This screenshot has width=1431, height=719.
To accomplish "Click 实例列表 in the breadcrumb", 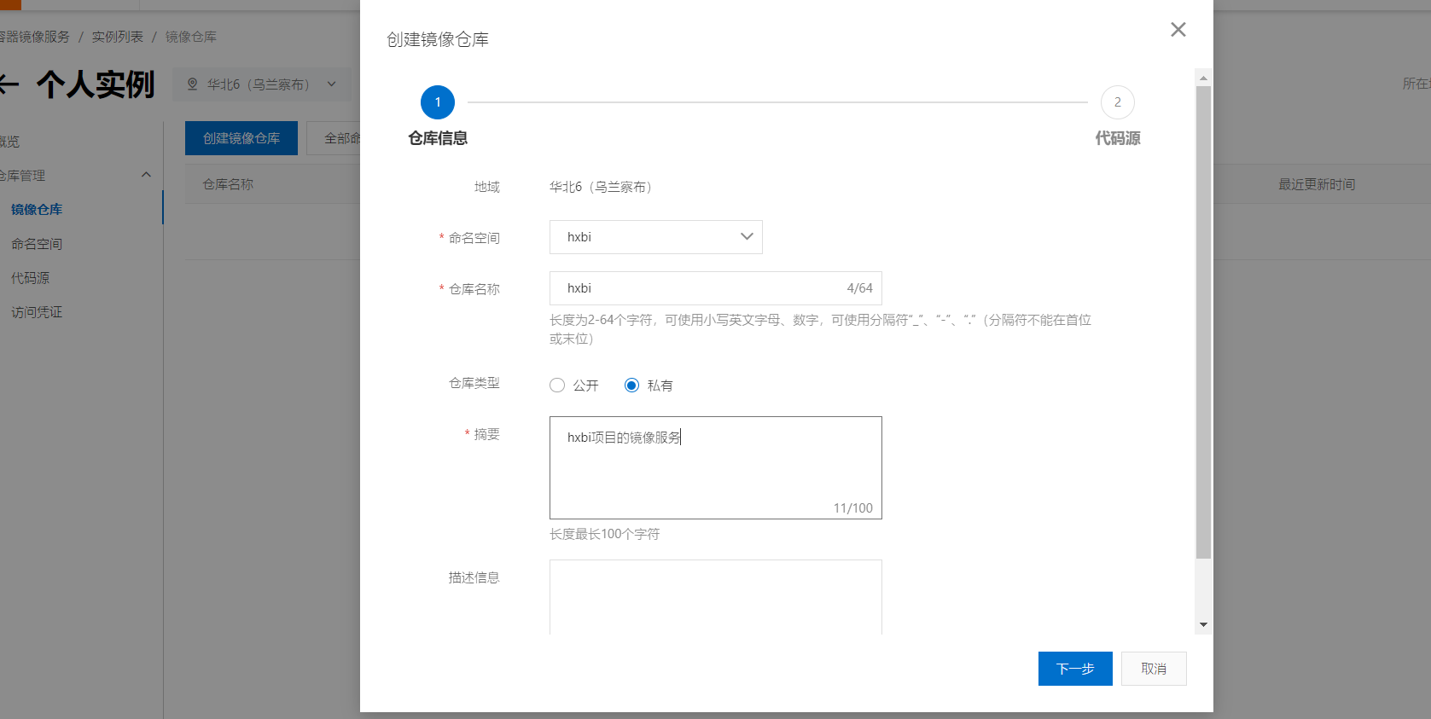I will point(118,37).
